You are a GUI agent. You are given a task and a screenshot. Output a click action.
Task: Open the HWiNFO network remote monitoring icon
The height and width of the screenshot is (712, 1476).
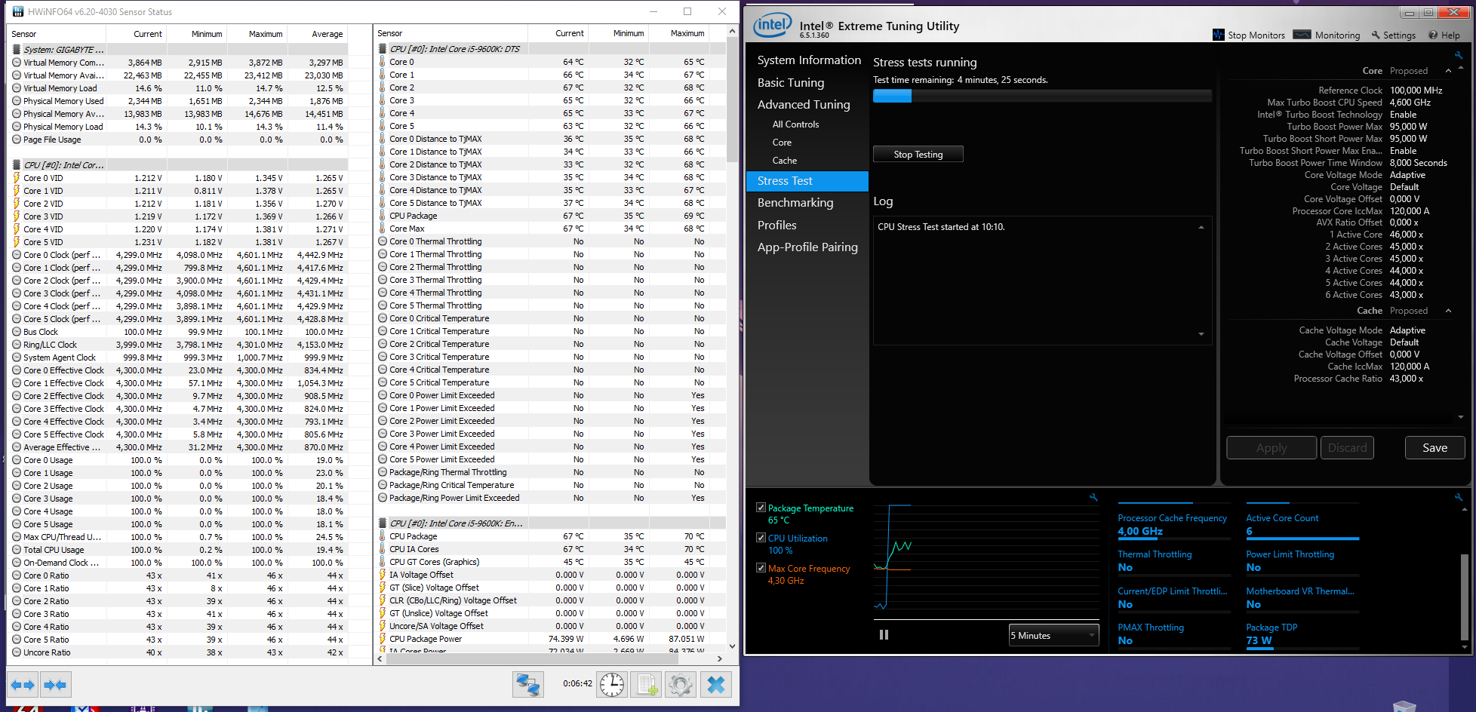coord(528,684)
